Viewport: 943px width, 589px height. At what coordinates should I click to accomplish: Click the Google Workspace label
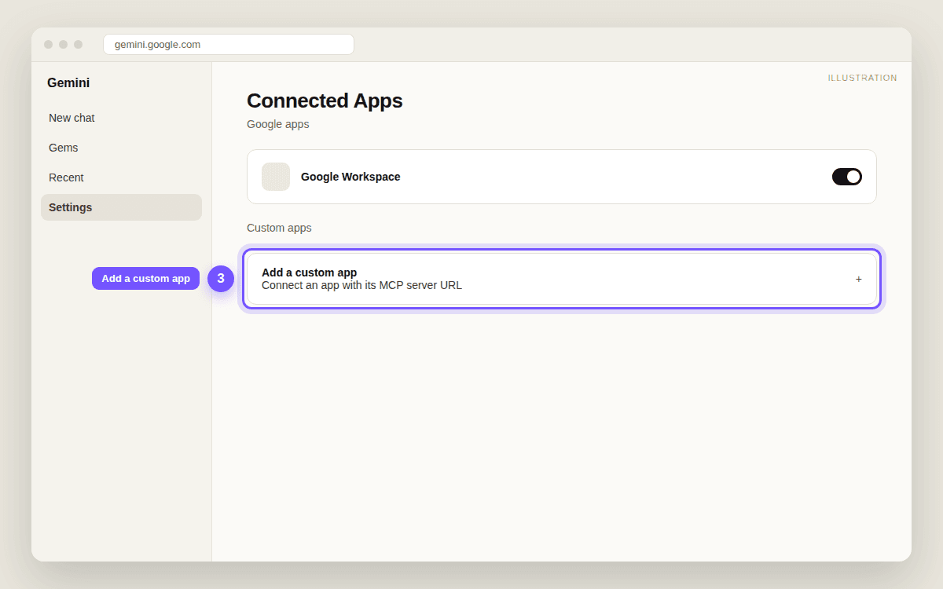click(350, 177)
